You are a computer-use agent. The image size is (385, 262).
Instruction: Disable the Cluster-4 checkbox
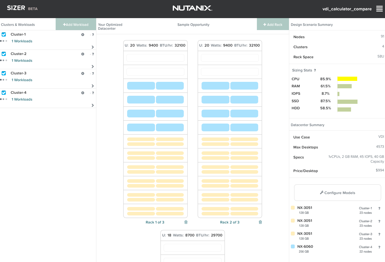(x=4, y=93)
